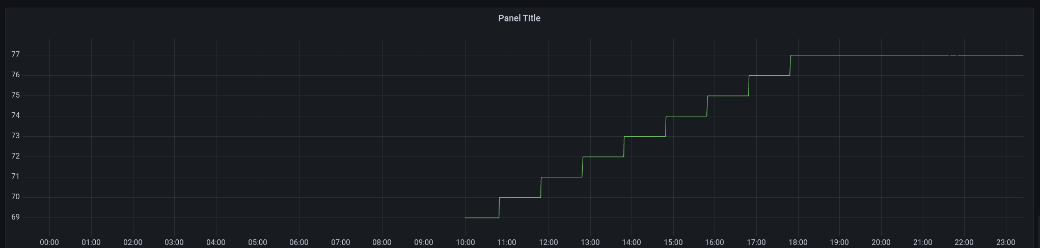Select the 10:00 time axis label
This screenshot has width=1040, height=248.
pyautogui.click(x=466, y=242)
